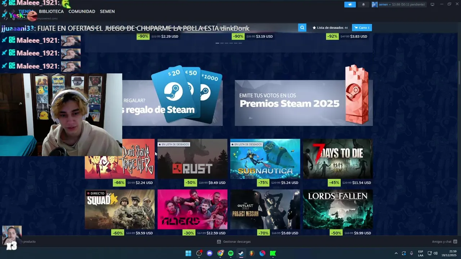This screenshot has height=259, width=461.
Task: Click Rust's -50% discount badge
Action: (191, 183)
